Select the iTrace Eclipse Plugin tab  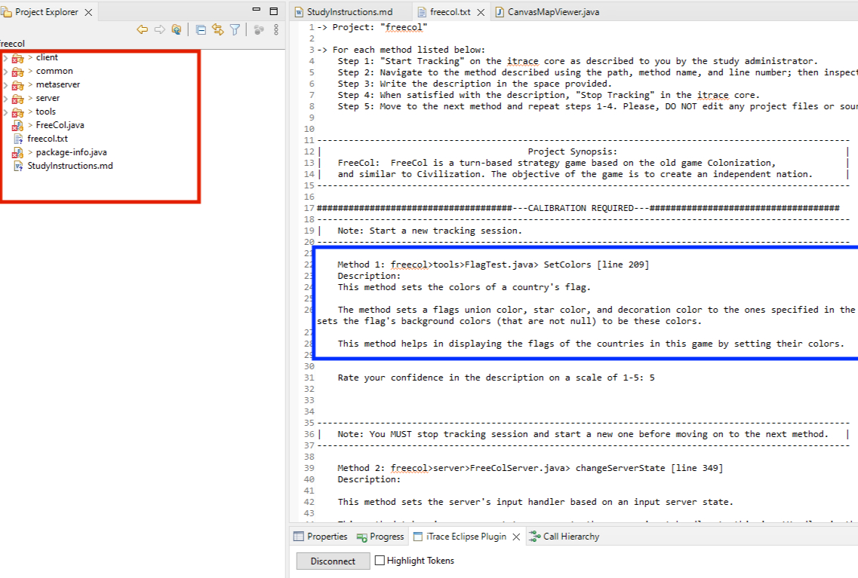(466, 537)
